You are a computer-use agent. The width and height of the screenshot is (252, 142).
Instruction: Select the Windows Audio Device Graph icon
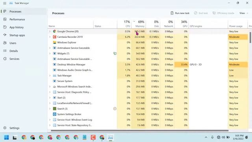[54, 70]
